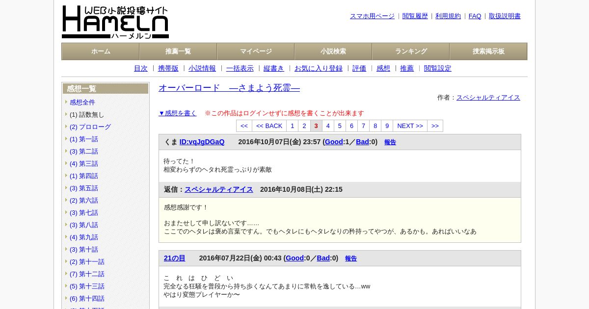Viewport: 589px width, 309px height.
Task: Switch to 縦書き view link
Action: point(274,69)
